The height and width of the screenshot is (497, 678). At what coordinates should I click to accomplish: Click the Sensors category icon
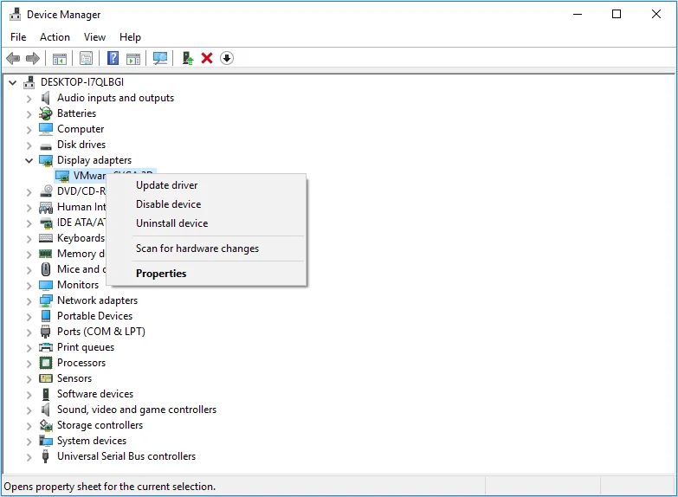45,378
